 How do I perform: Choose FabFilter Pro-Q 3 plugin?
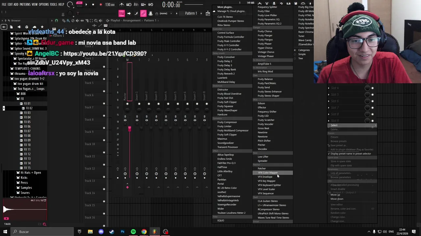(x=226, y=163)
